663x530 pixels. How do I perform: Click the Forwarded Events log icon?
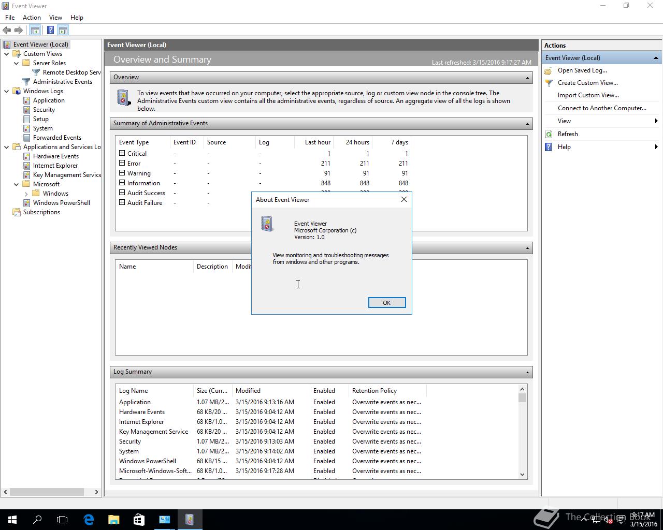point(26,138)
